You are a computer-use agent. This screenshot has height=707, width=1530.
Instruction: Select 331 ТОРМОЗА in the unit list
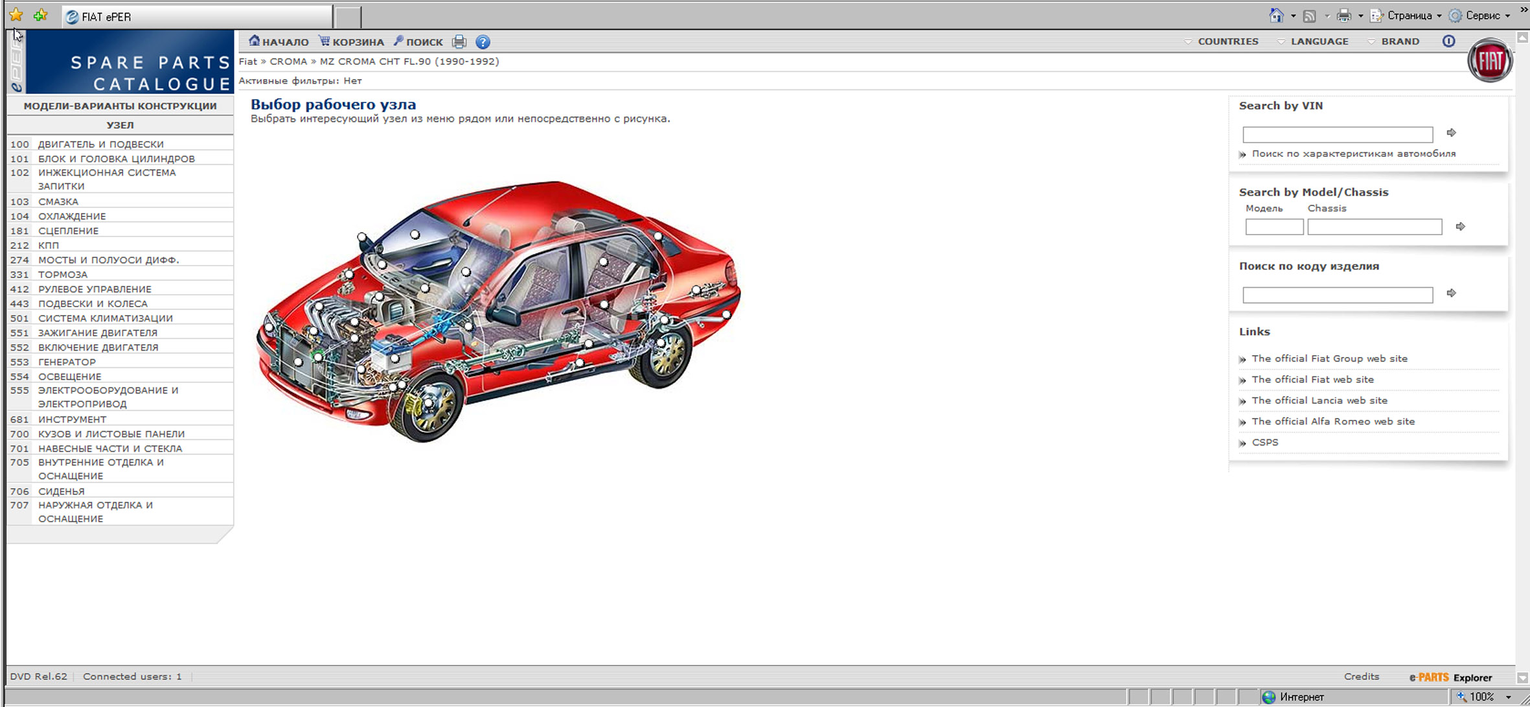(x=62, y=275)
